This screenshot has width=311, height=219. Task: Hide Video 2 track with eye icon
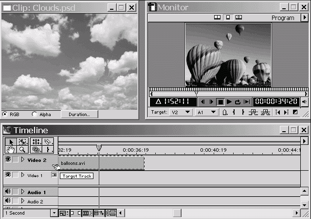click(x=8, y=159)
